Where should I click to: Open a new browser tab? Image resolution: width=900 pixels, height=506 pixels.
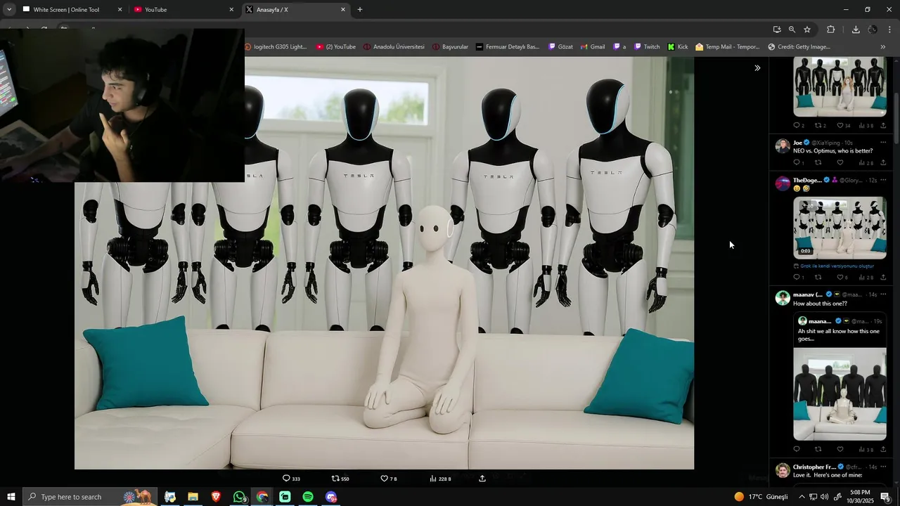(x=360, y=10)
